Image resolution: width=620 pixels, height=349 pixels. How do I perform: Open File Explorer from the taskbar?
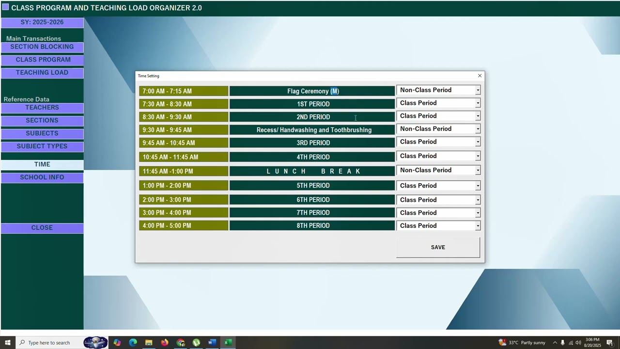click(x=149, y=343)
